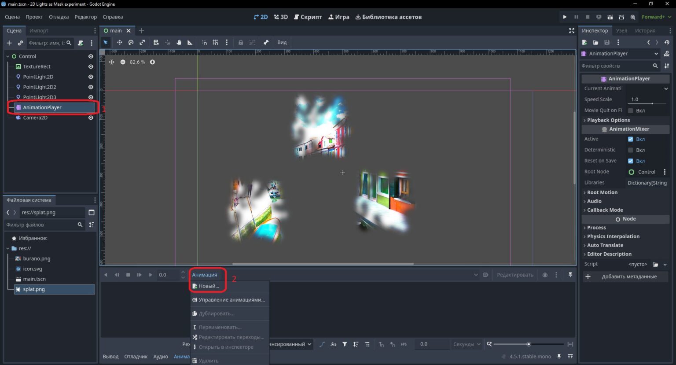
Task: Select the Pan mode hand tool
Action: click(x=179, y=42)
